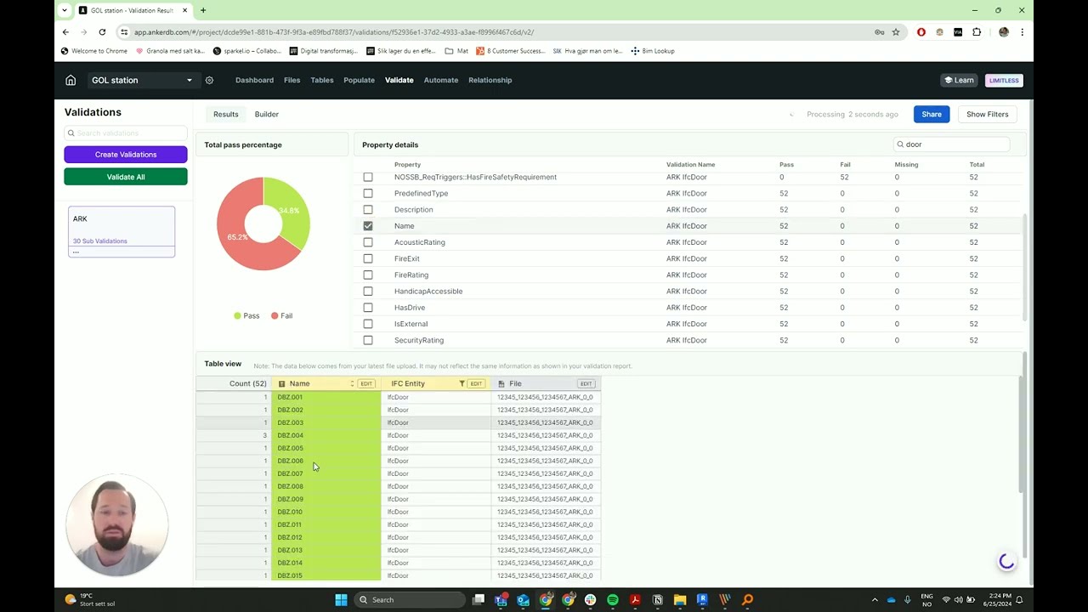Check the AcousticRating row checkbox
Screen dimensions: 1088x612
[368, 242]
